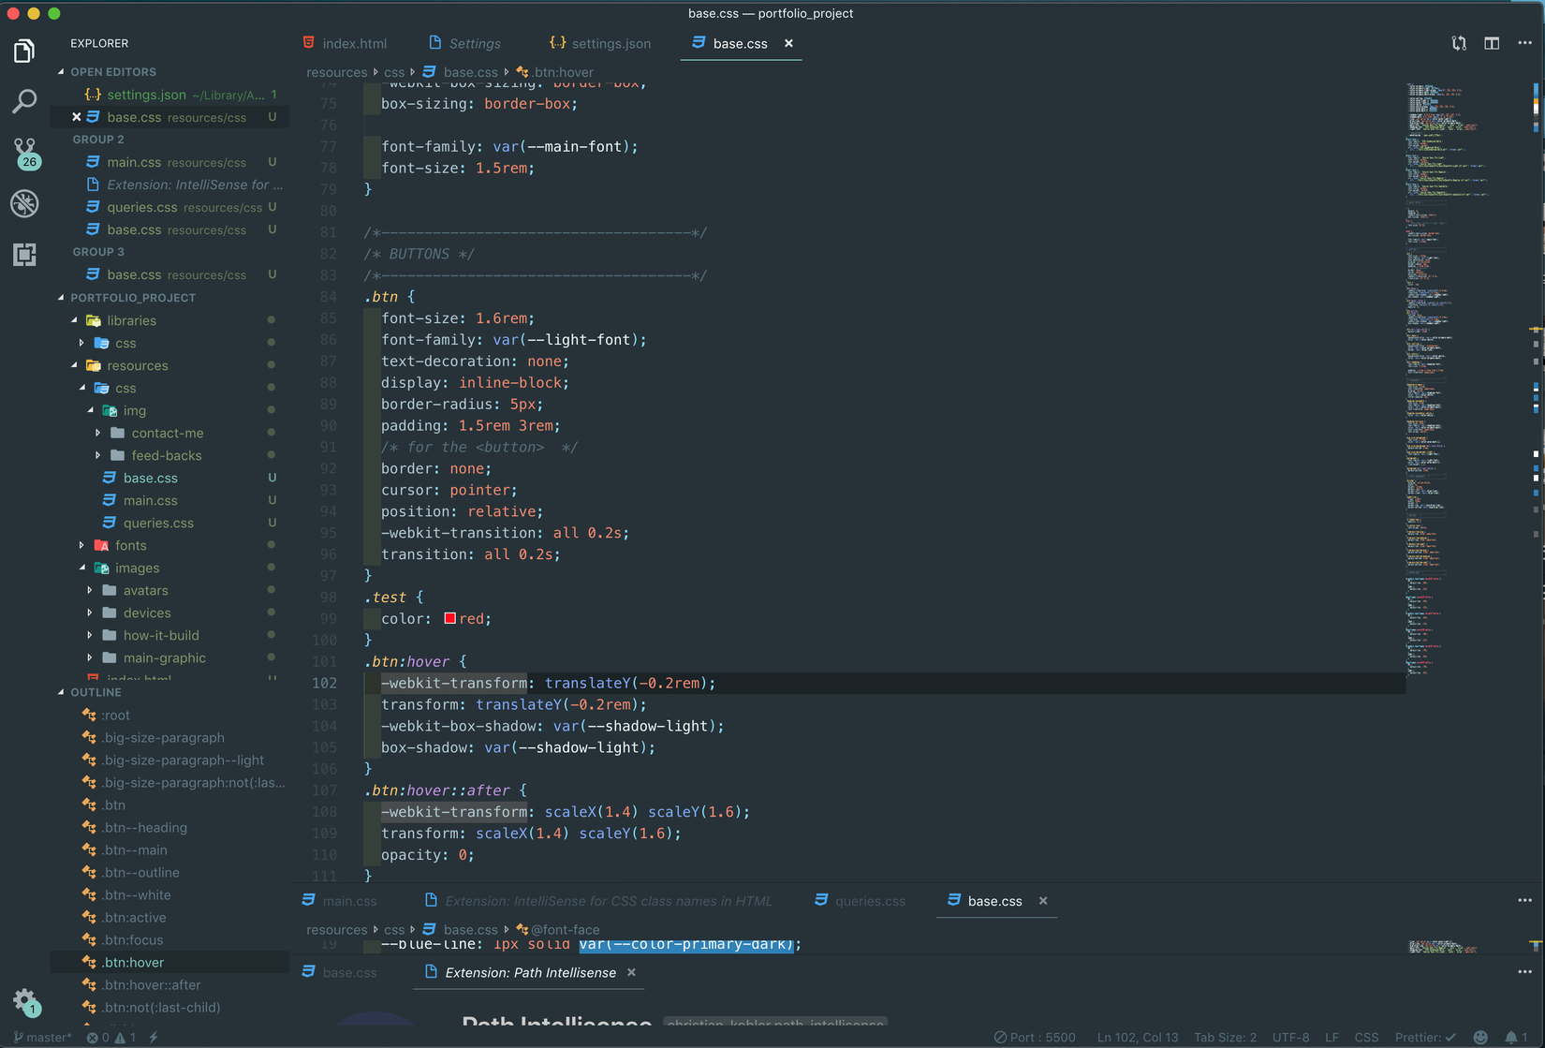This screenshot has width=1545, height=1048.
Task: Close the base.css tab next to queries.css
Action: [1043, 901]
